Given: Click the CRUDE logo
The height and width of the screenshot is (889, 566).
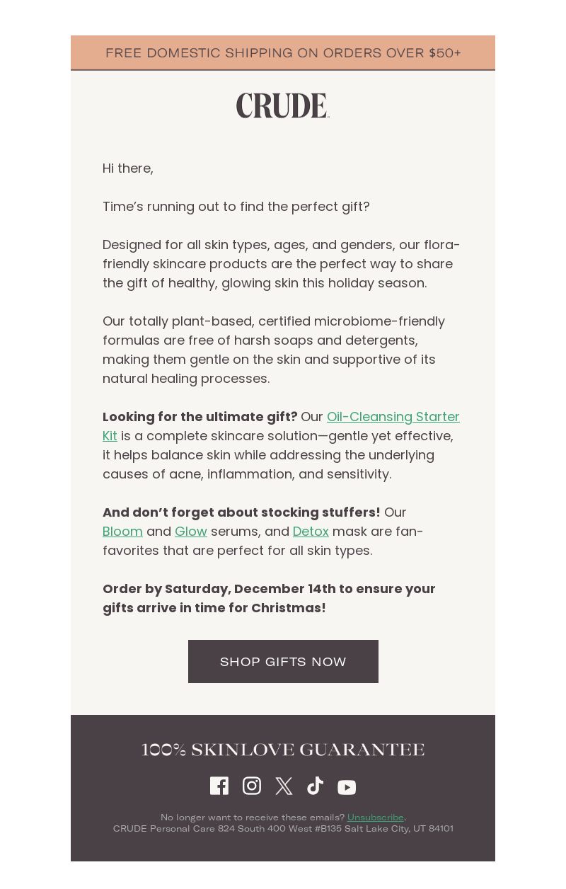Looking at the screenshot, I should (x=283, y=105).
